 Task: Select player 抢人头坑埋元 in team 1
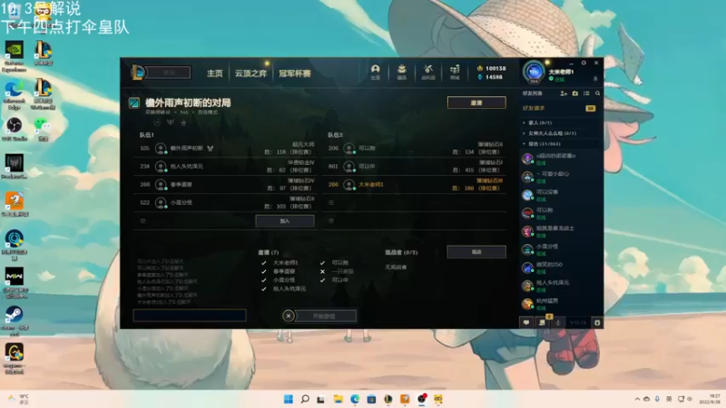[225, 166]
